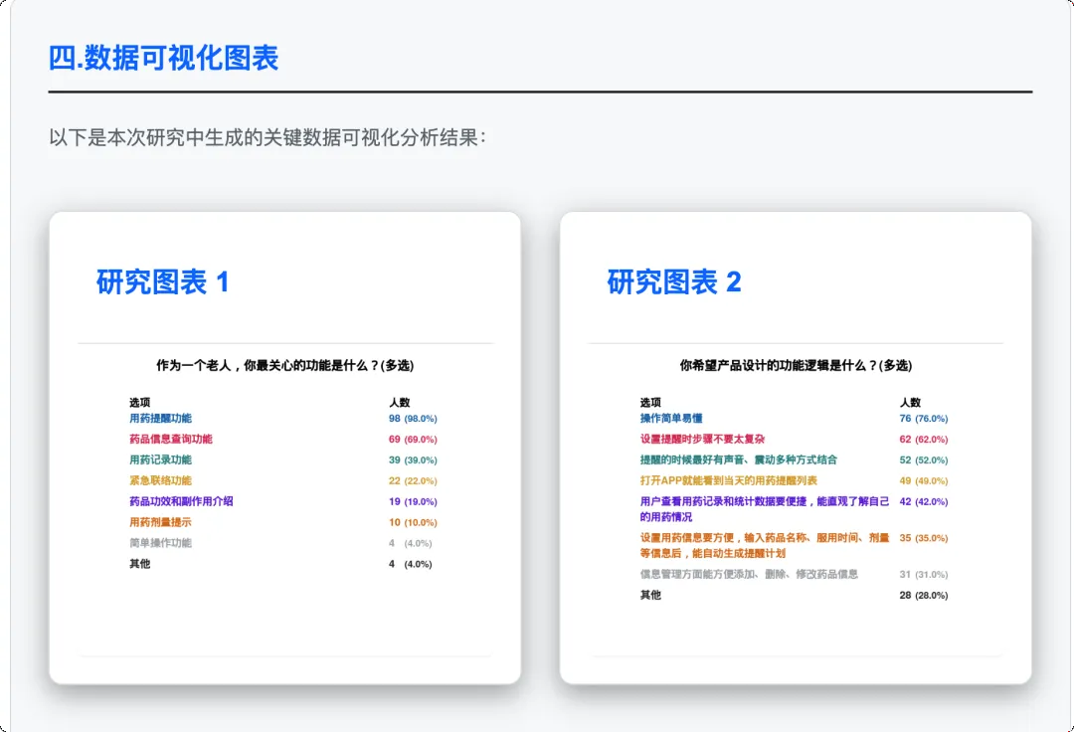Click the 98 (98.0%) value in chart 1
1074x732 pixels.
click(412, 419)
